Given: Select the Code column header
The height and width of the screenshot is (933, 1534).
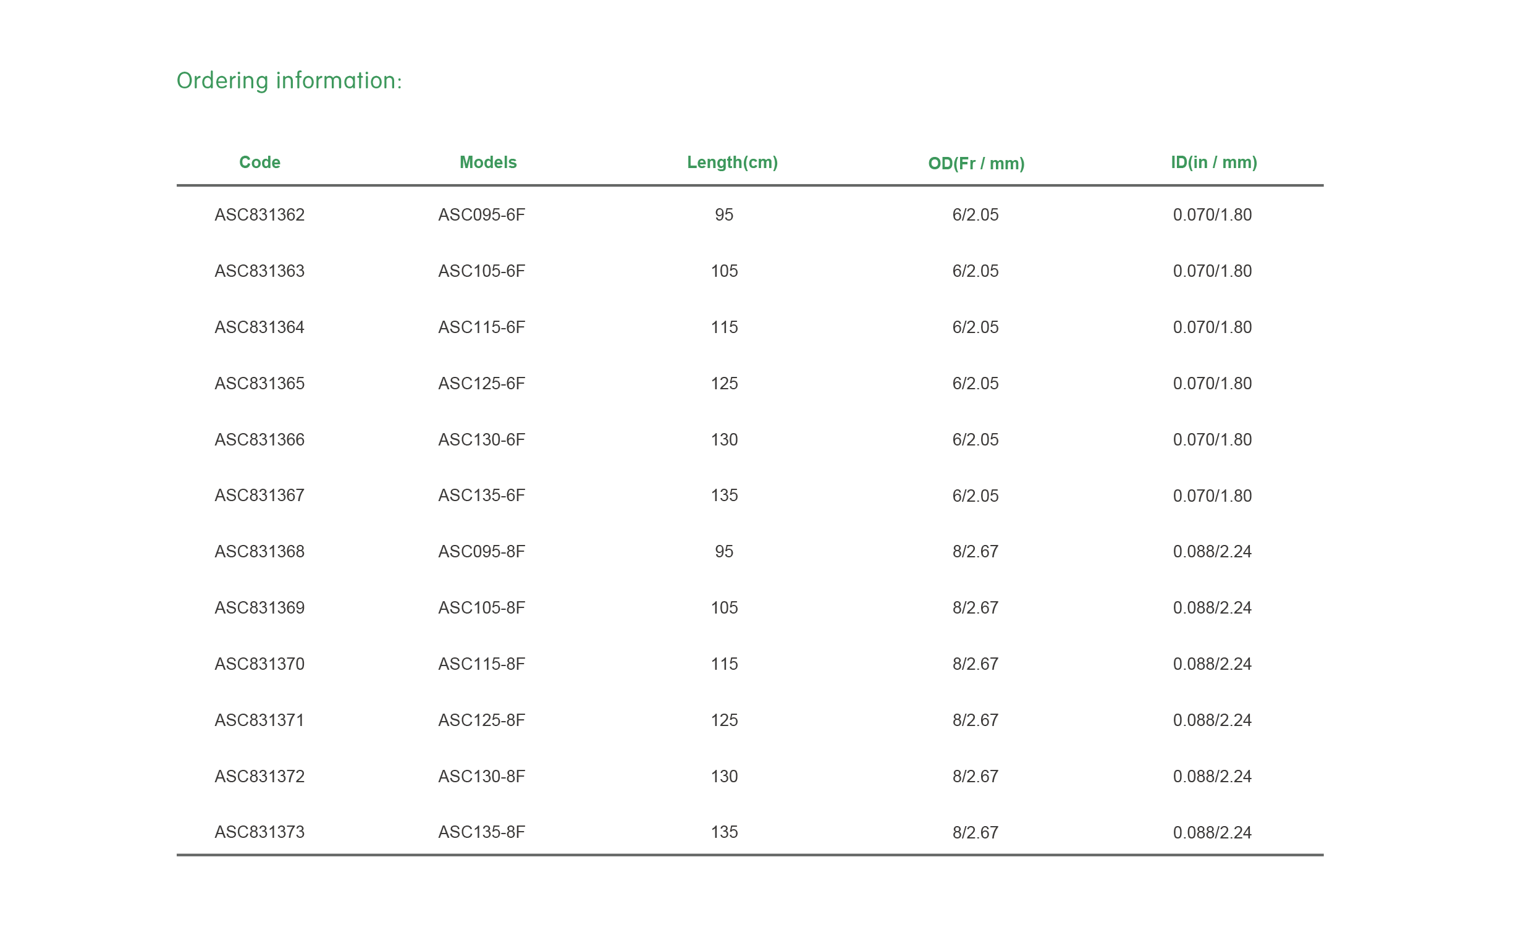Looking at the screenshot, I should click(259, 163).
